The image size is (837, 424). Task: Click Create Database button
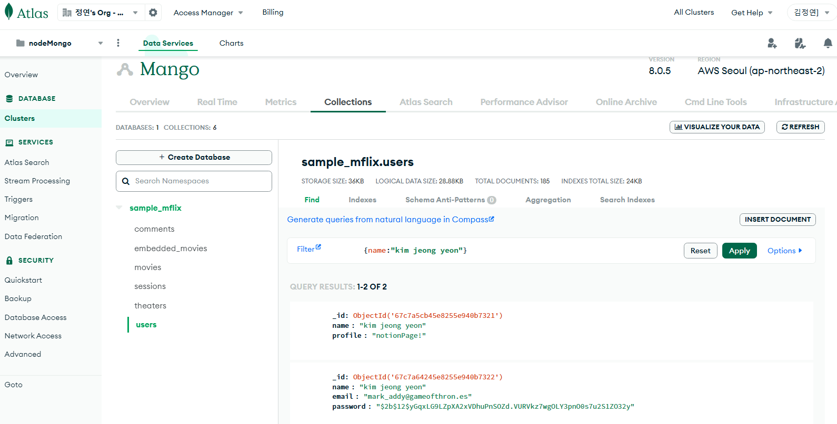pos(194,157)
